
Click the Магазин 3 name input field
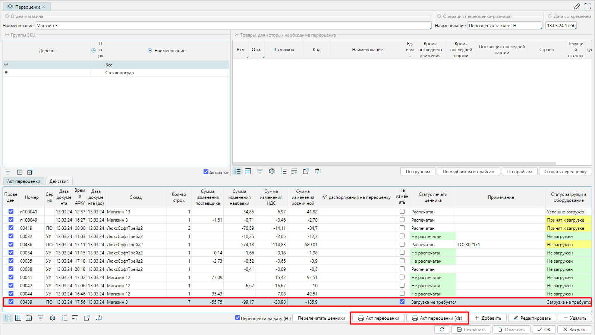[233, 26]
